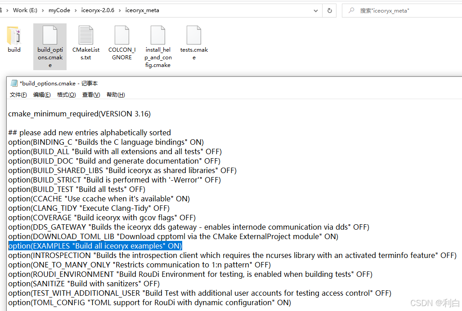This screenshot has width=462, height=311.
Task: Expand the chevron before Work (E:)
Action: pos(7,11)
